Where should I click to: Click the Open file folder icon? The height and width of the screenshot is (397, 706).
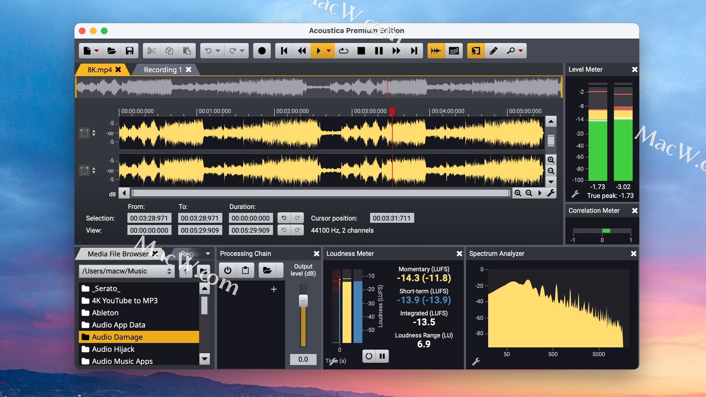click(112, 51)
